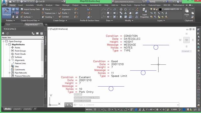Select the Rotate tool in Modify panel

click(126, 9)
